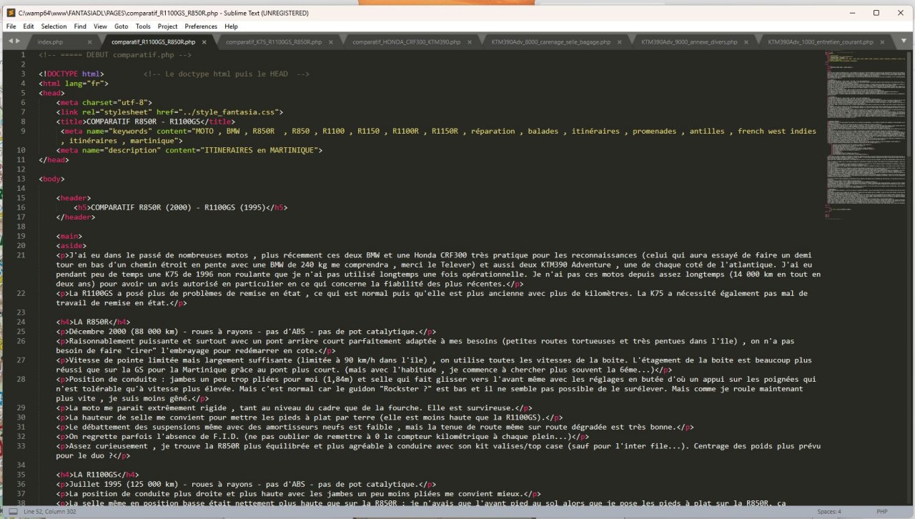
Task: Open the Goto menu
Action: [x=122, y=26]
